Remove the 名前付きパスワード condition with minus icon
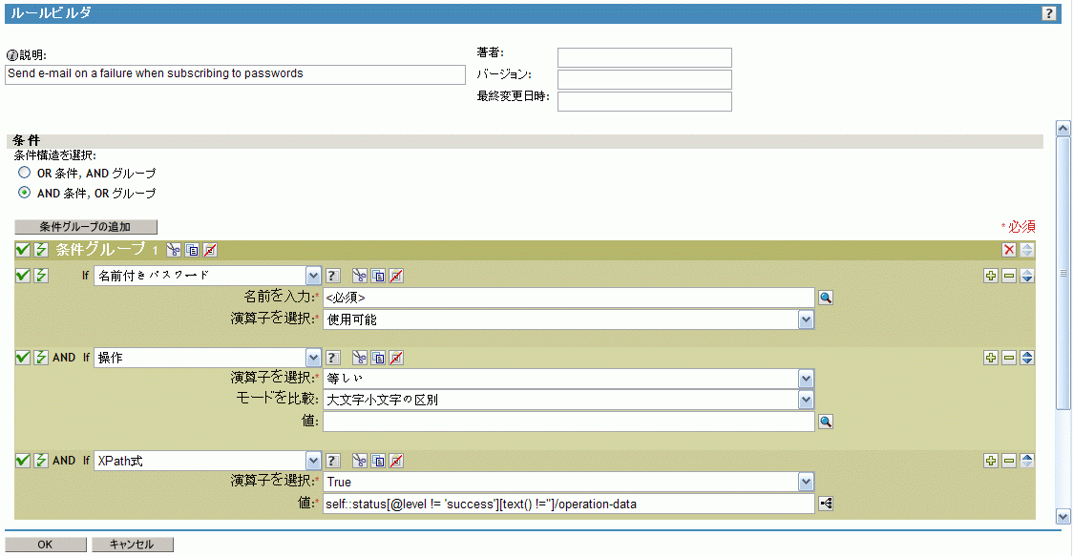 click(x=1009, y=276)
